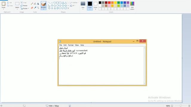The width and height of the screenshot is (191, 107).
Task: Choose the Rounded rectangular callout shape
Action: coord(60,8)
